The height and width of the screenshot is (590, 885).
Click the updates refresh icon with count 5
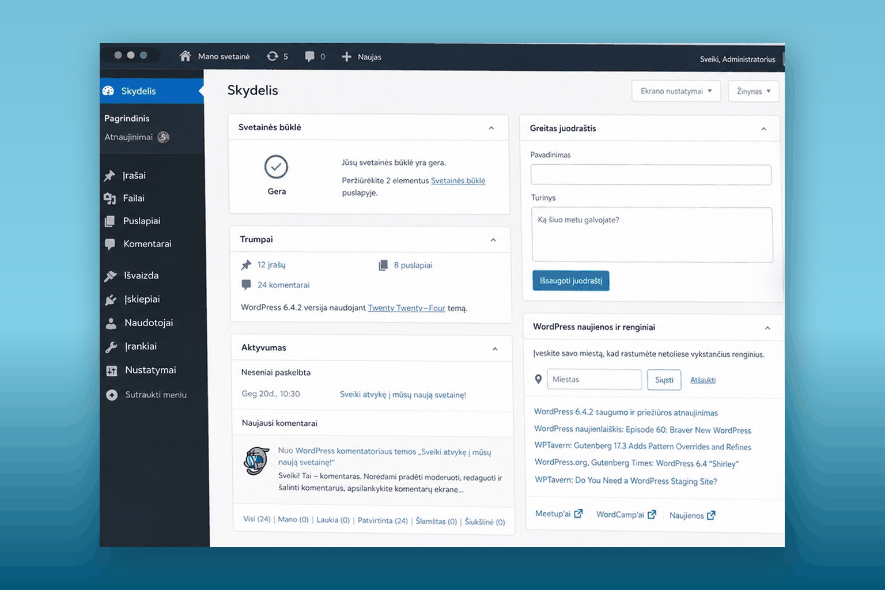pos(273,56)
